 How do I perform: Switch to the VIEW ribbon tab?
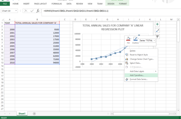click(x=90, y=4)
